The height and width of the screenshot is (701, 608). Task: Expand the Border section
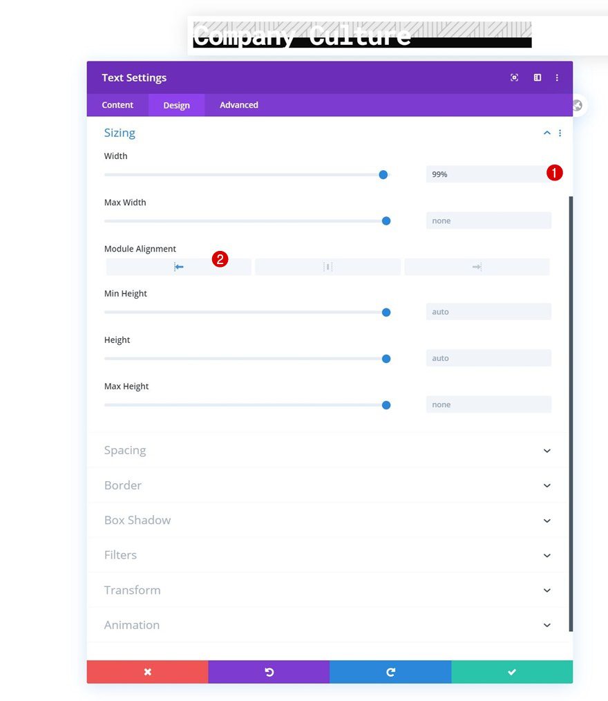pyautogui.click(x=328, y=485)
